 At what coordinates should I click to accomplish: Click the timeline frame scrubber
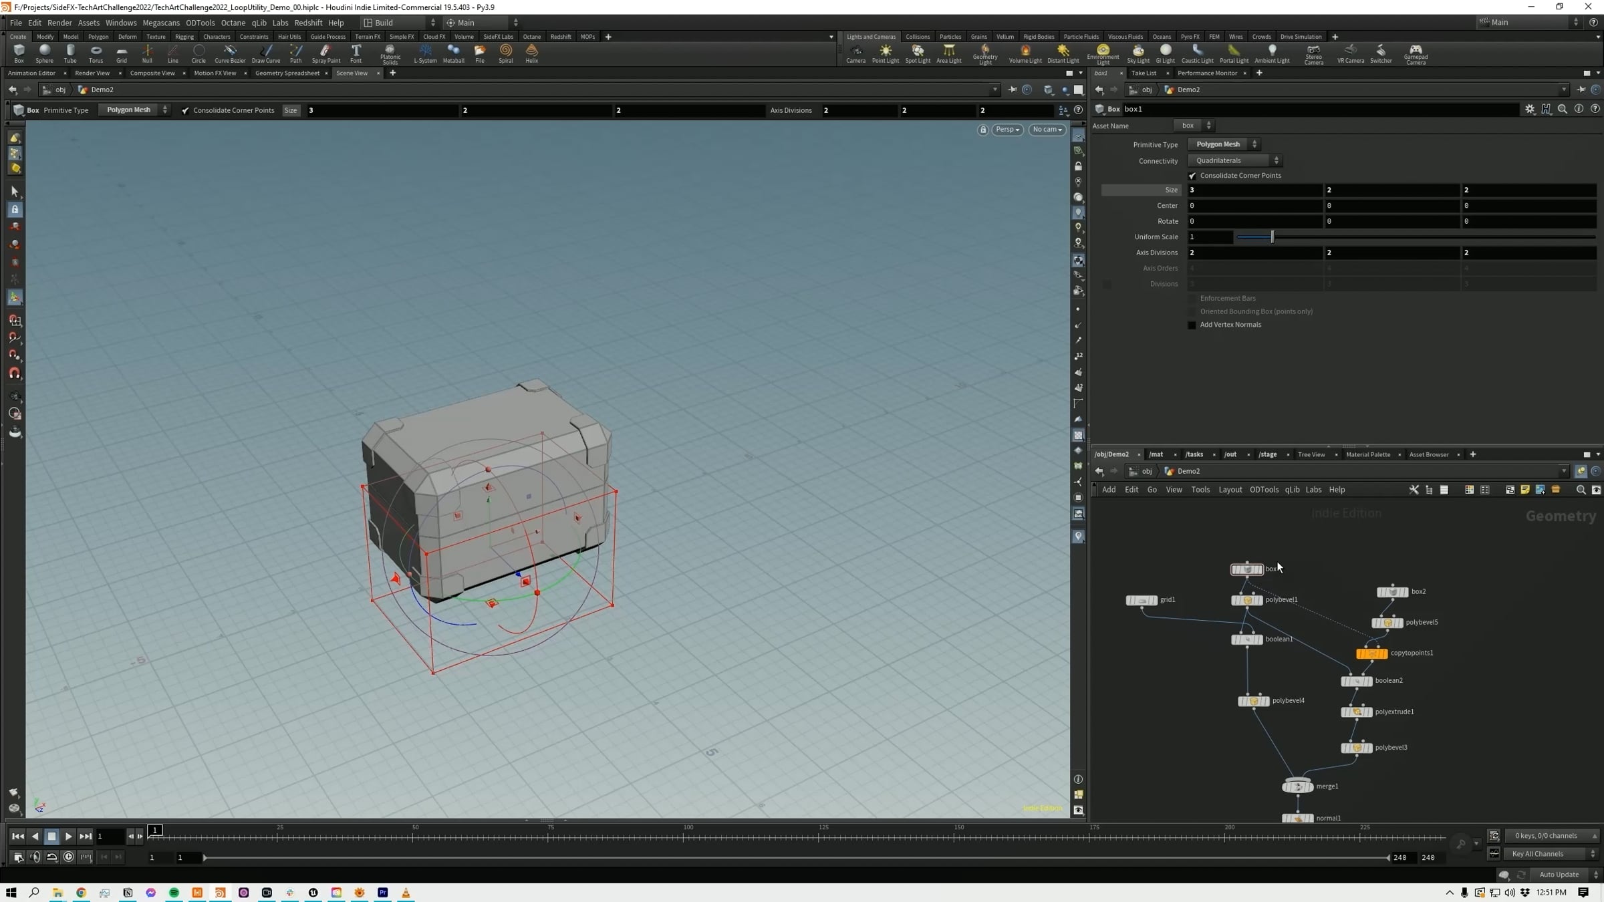pyautogui.click(x=155, y=831)
